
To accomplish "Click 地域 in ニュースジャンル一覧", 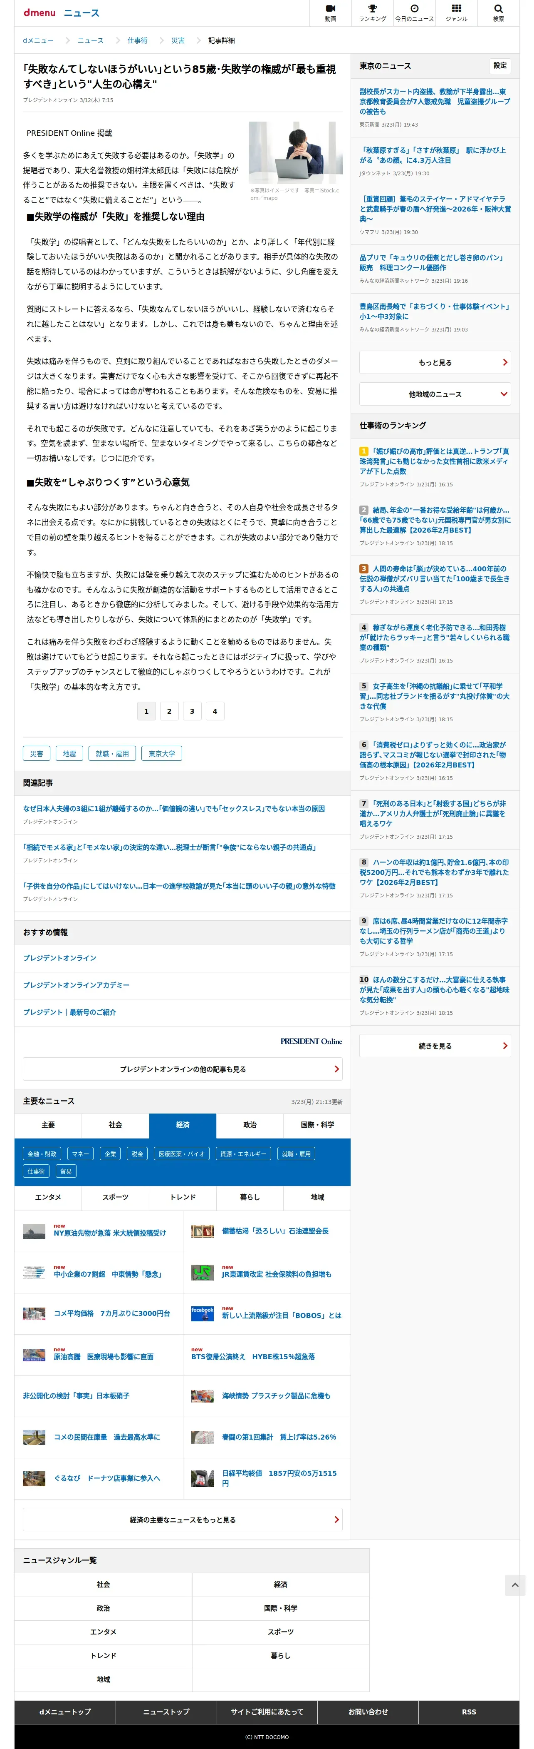I will pos(103,1679).
